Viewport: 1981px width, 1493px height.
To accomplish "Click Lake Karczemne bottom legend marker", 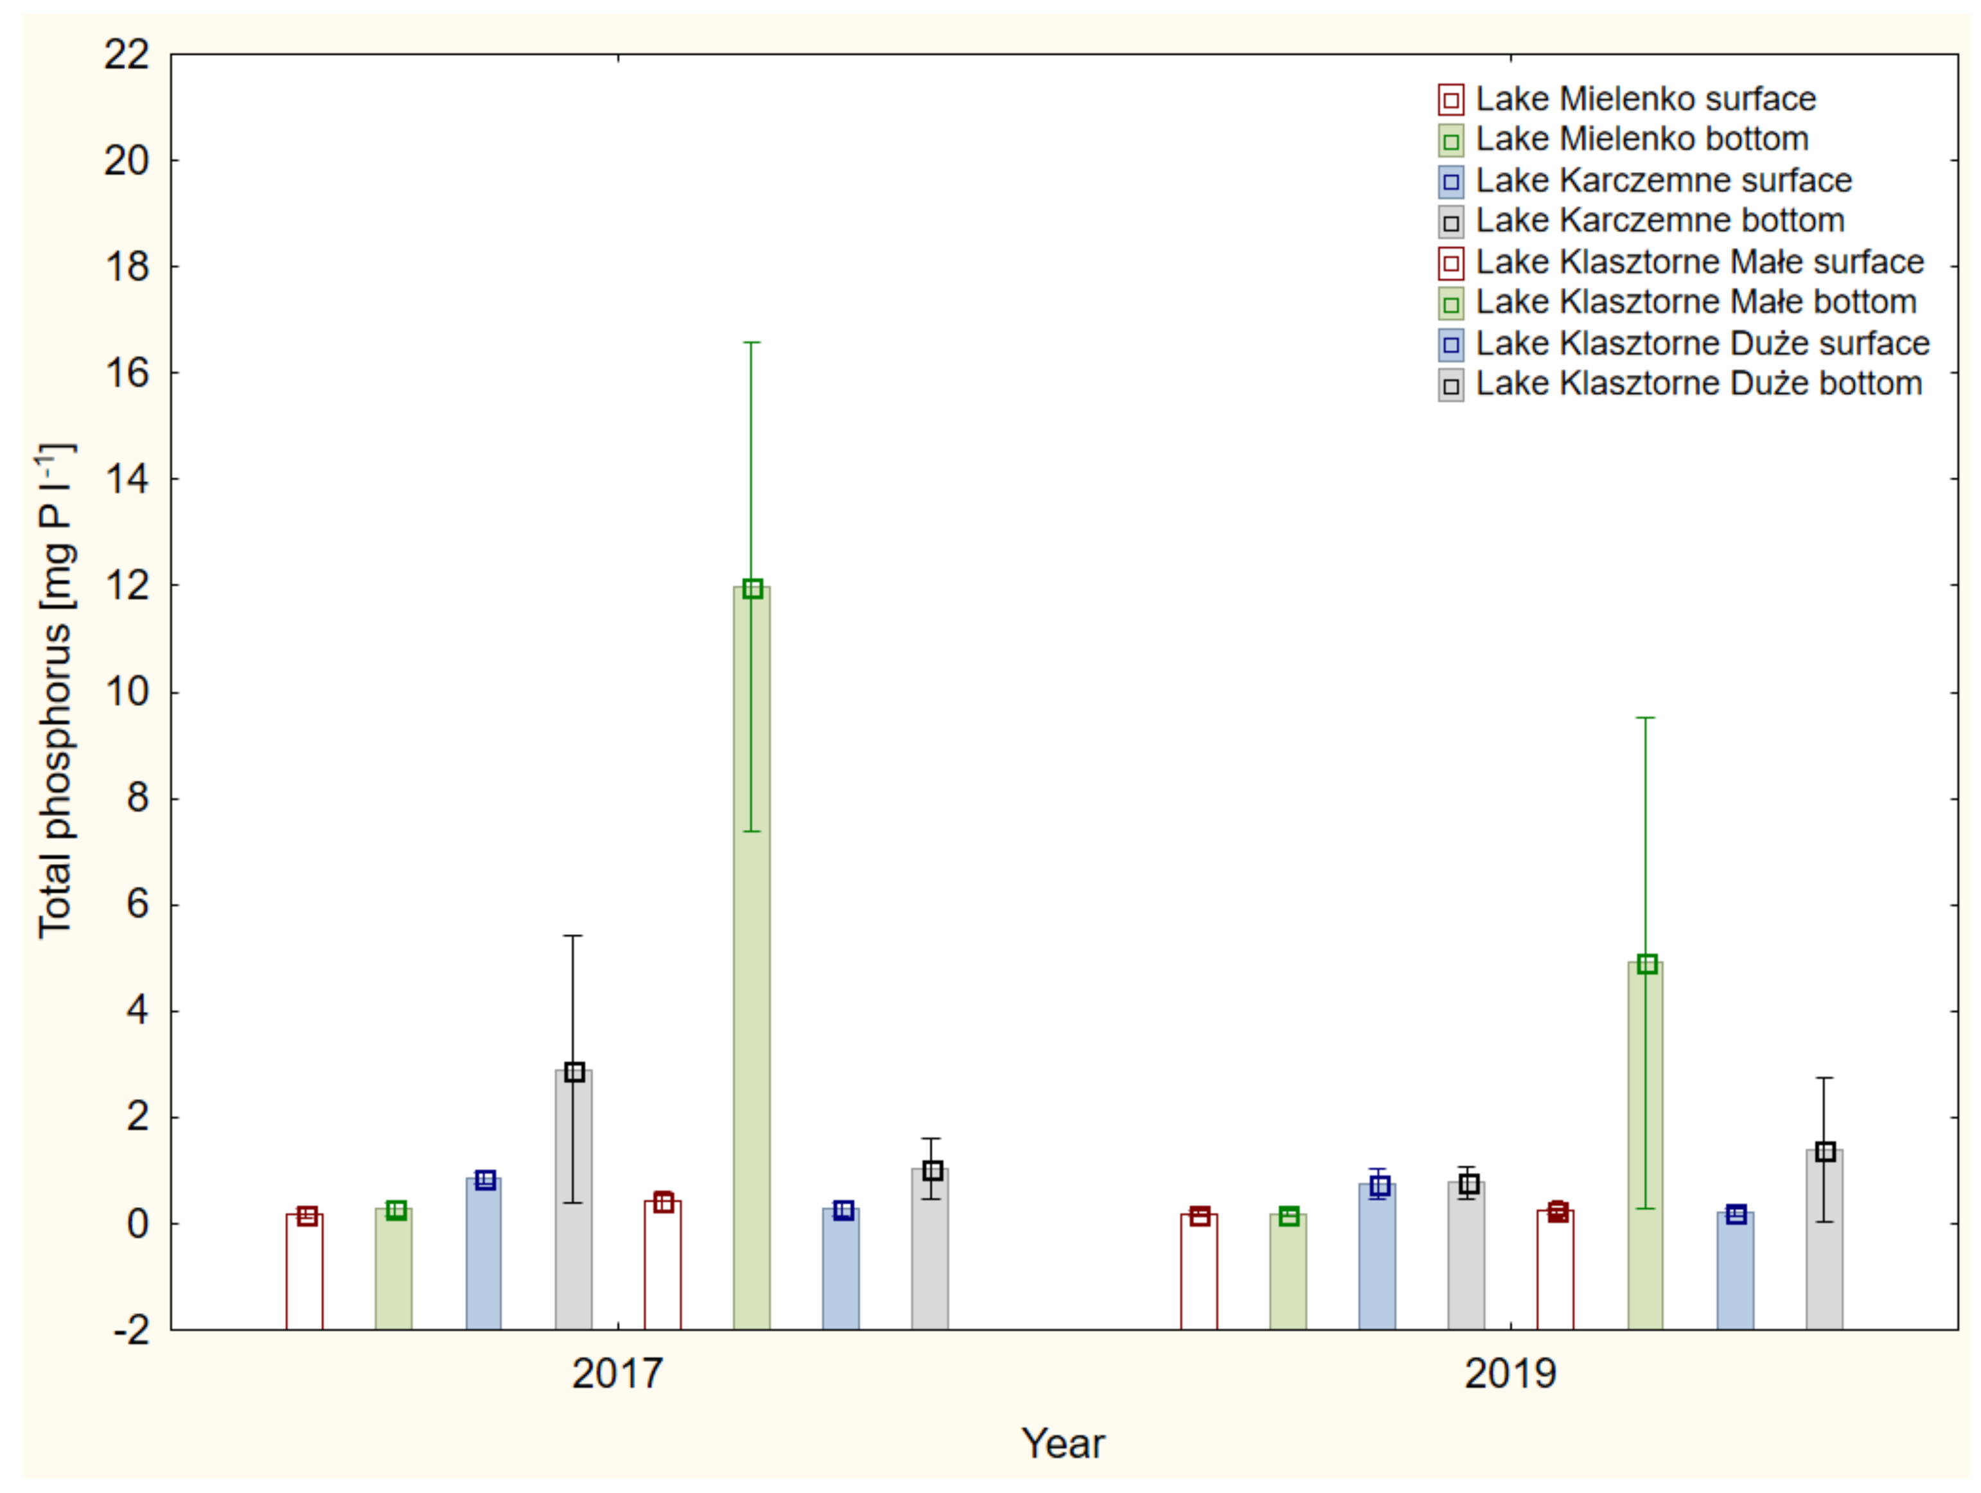I will tap(1451, 222).
